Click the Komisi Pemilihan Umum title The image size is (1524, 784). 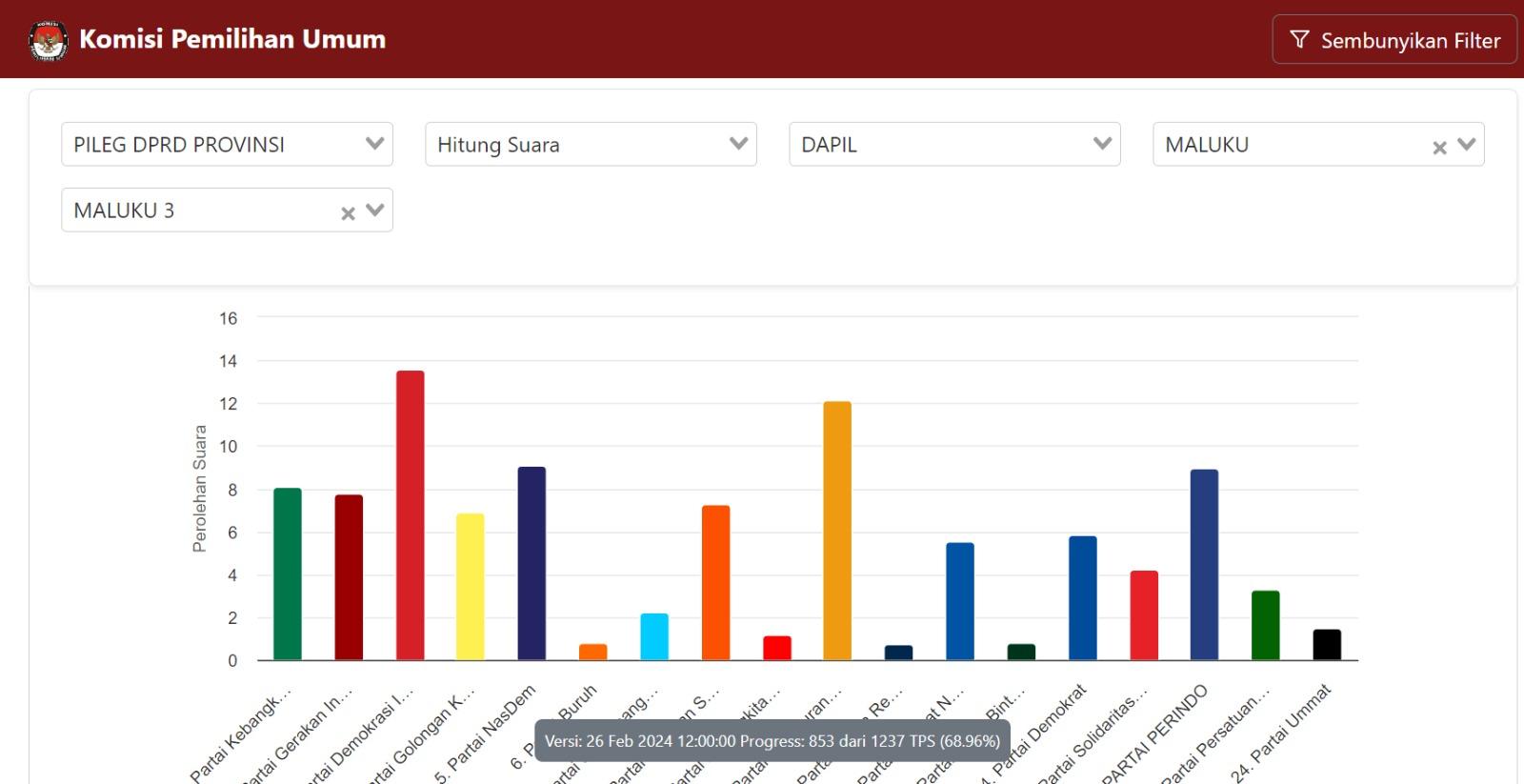[x=232, y=39]
